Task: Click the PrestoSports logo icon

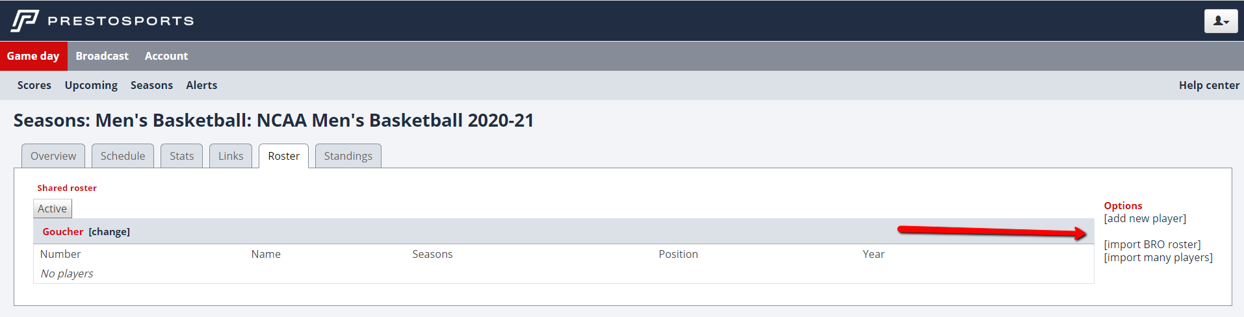Action: point(25,21)
